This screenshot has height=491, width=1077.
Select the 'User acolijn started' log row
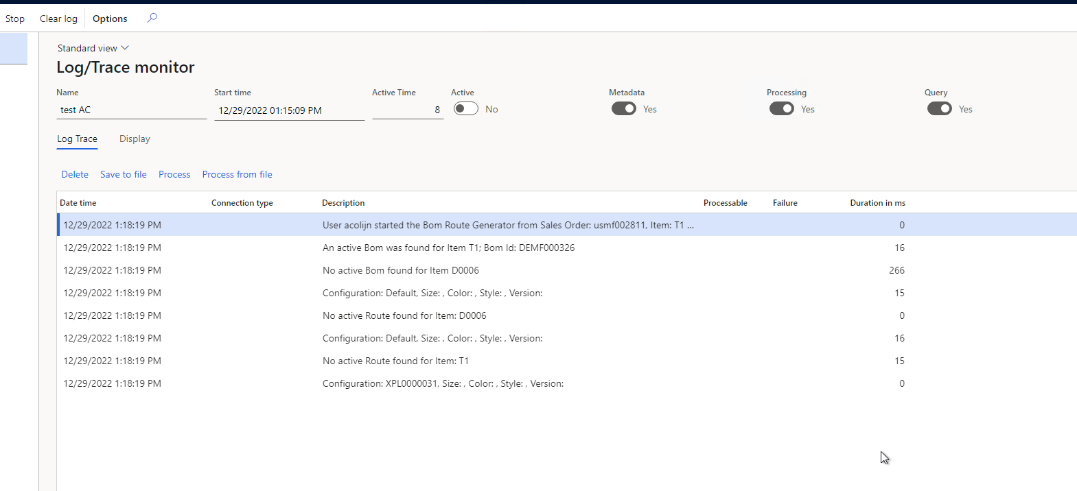tap(567, 225)
